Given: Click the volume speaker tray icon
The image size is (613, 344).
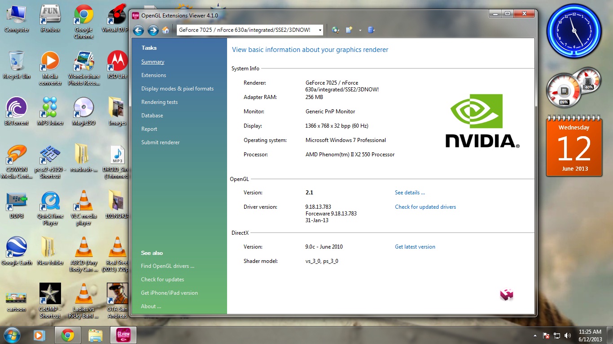Looking at the screenshot, I should pyautogui.click(x=568, y=335).
